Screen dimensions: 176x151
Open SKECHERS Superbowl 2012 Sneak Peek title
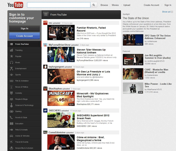(93, 117)
